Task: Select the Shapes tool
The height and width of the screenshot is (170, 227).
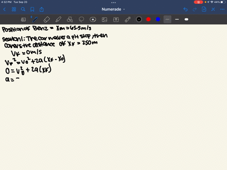Action: click(x=70, y=19)
